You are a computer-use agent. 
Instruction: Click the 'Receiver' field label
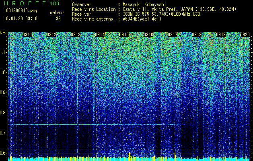pos(82,14)
